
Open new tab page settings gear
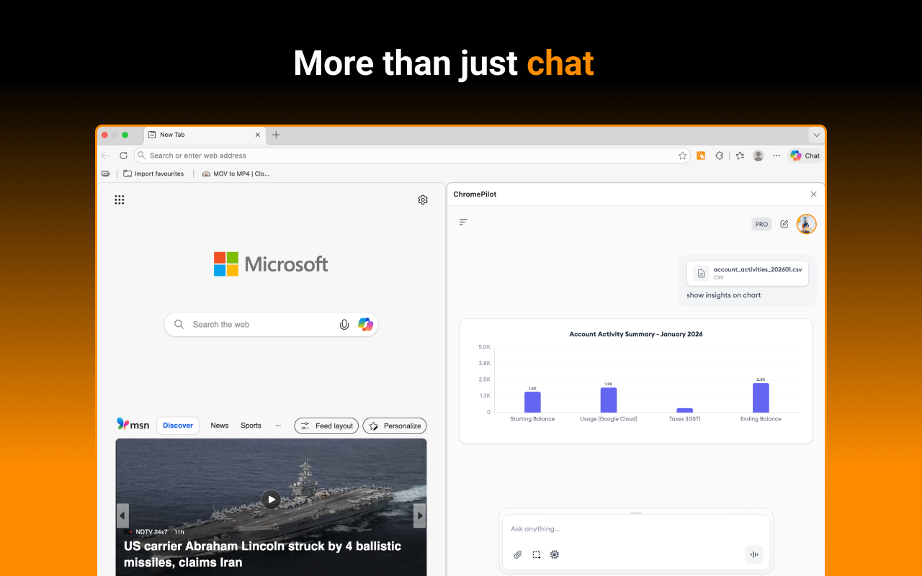point(423,199)
